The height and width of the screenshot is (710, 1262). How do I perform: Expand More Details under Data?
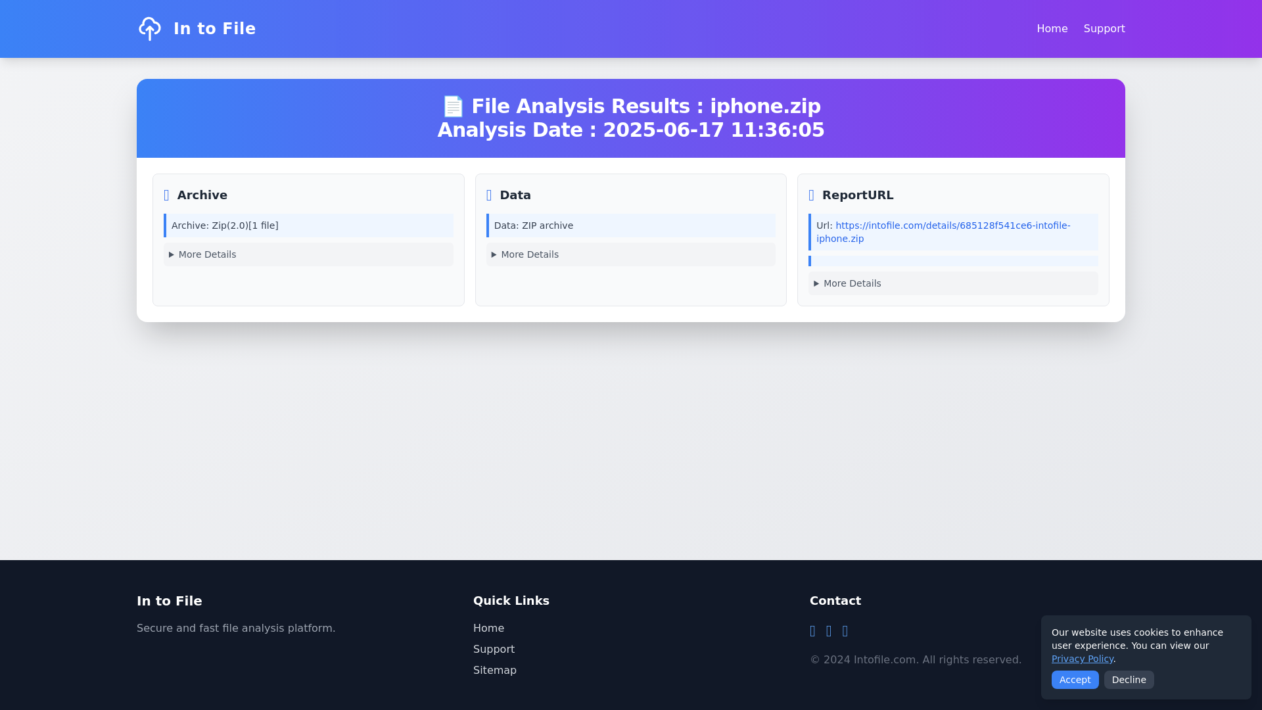pos(631,254)
